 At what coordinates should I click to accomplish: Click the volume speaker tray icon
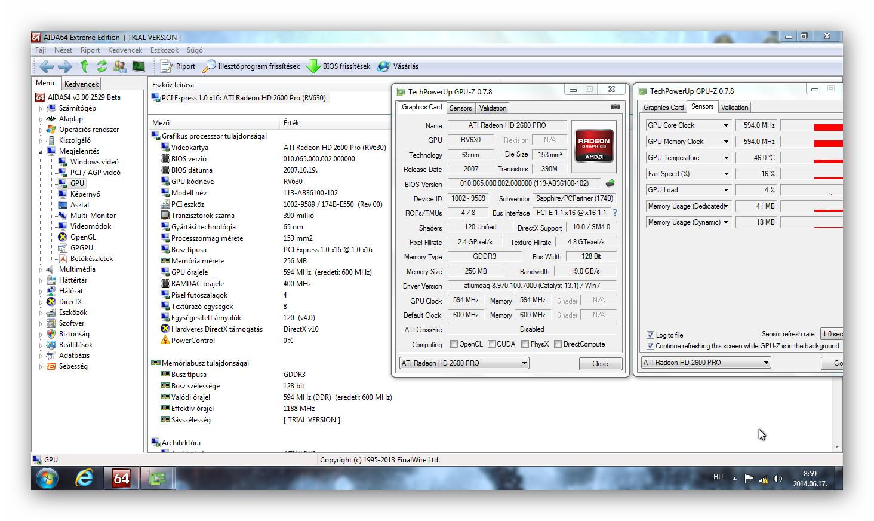click(777, 478)
